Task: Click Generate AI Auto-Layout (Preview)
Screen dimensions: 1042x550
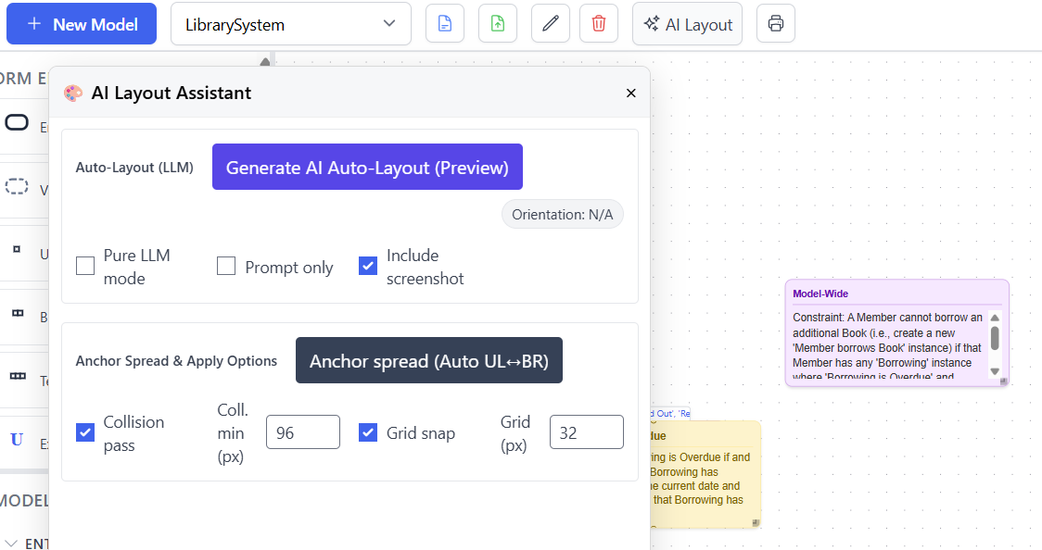Action: tap(367, 167)
